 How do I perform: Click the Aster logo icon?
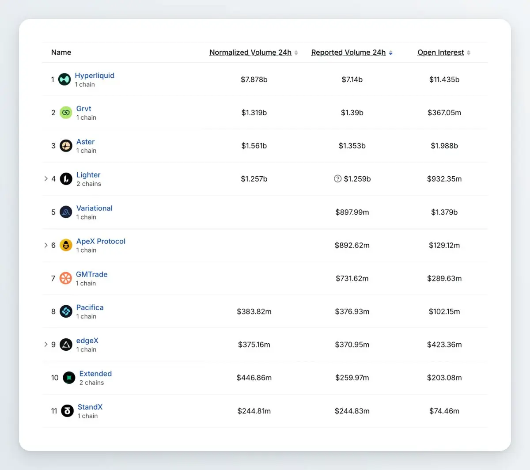tap(66, 146)
